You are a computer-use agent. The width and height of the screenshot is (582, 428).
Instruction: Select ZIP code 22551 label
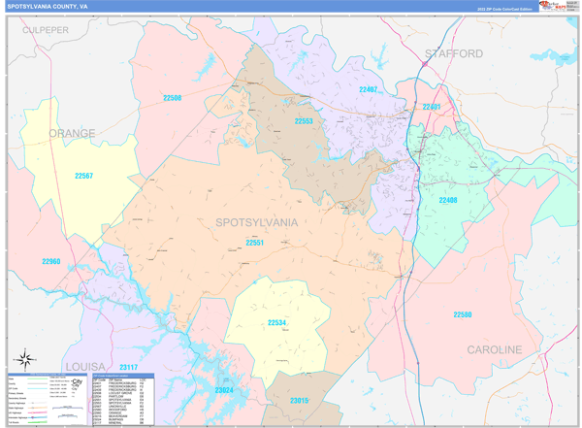(254, 243)
